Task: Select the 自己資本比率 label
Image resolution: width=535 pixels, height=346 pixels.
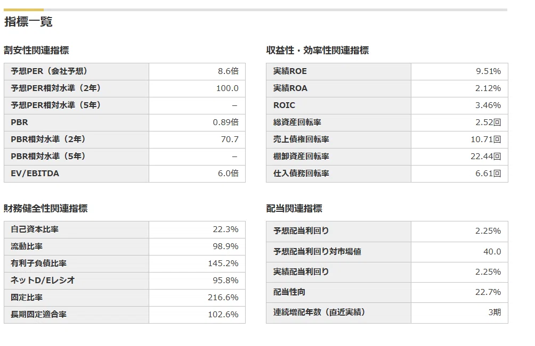Action: [x=35, y=229]
